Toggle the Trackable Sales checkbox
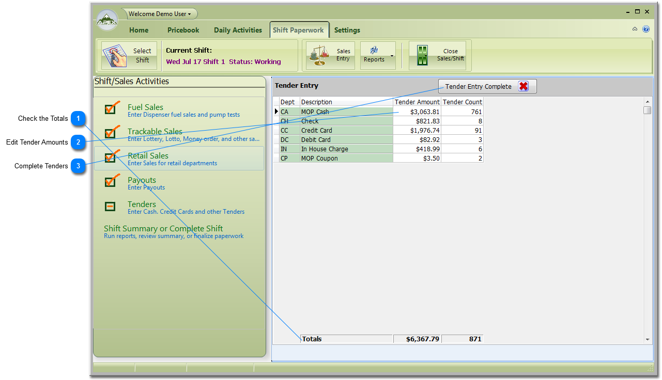The image size is (662, 380). [110, 133]
